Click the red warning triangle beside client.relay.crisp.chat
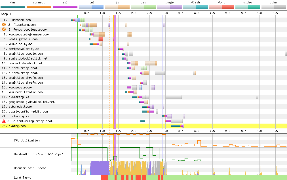This screenshot has height=180, width=287. pyautogui.click(x=4, y=121)
